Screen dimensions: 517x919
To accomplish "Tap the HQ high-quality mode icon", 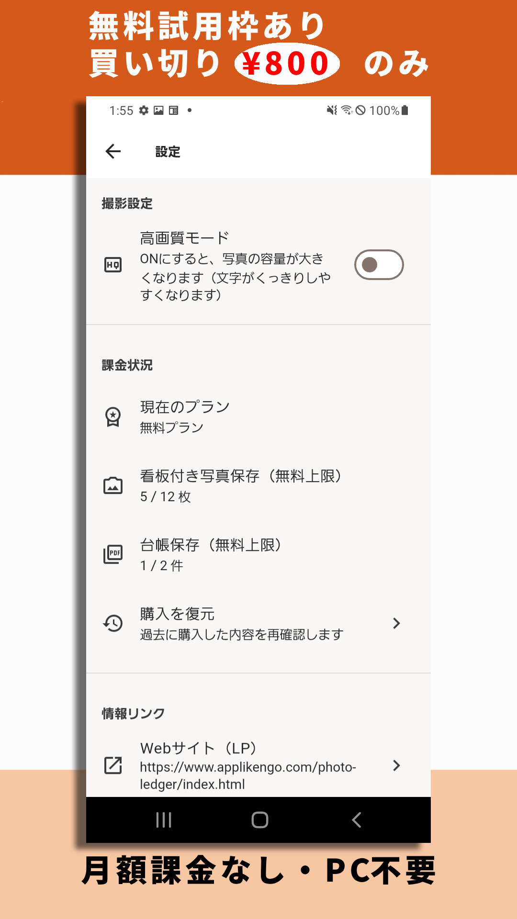I will coord(112,264).
